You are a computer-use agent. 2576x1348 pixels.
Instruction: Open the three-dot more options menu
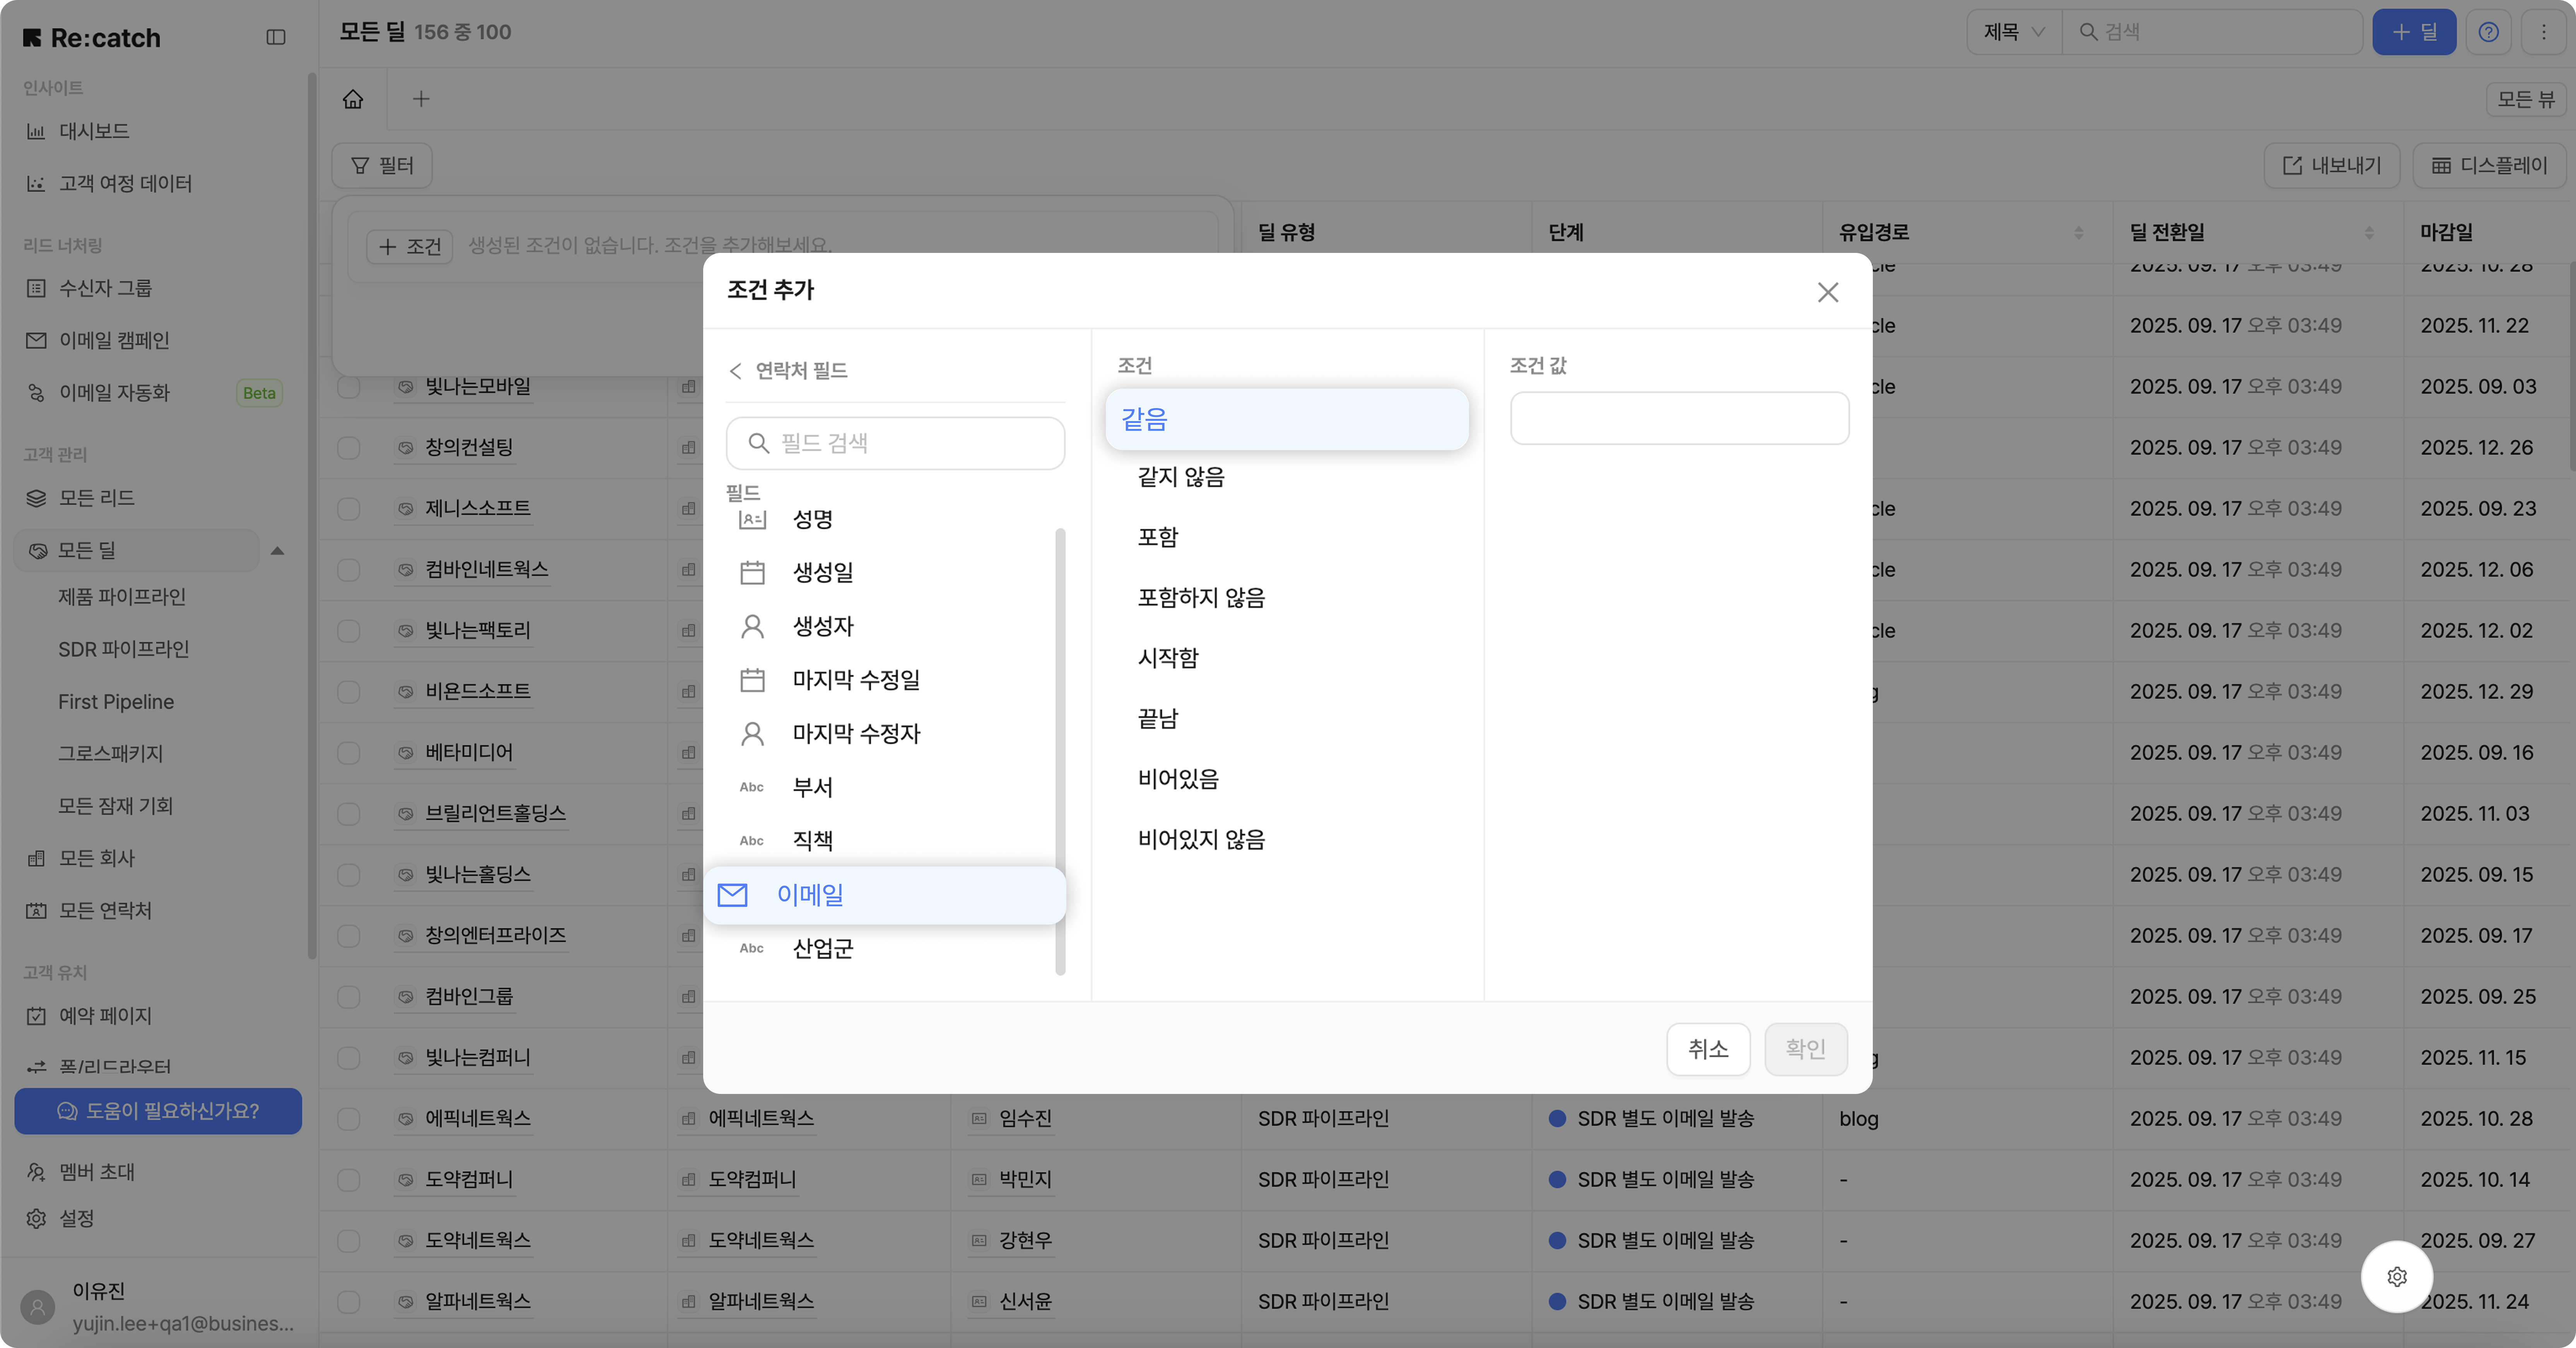point(2544,32)
